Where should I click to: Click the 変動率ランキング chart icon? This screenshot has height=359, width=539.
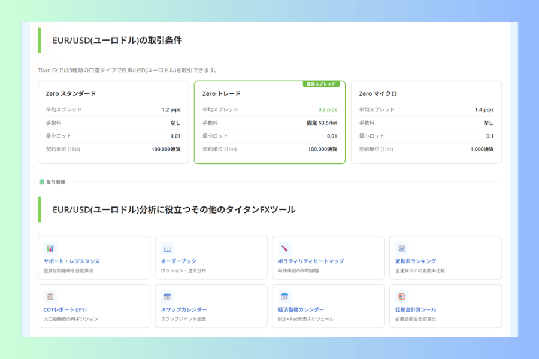point(402,248)
